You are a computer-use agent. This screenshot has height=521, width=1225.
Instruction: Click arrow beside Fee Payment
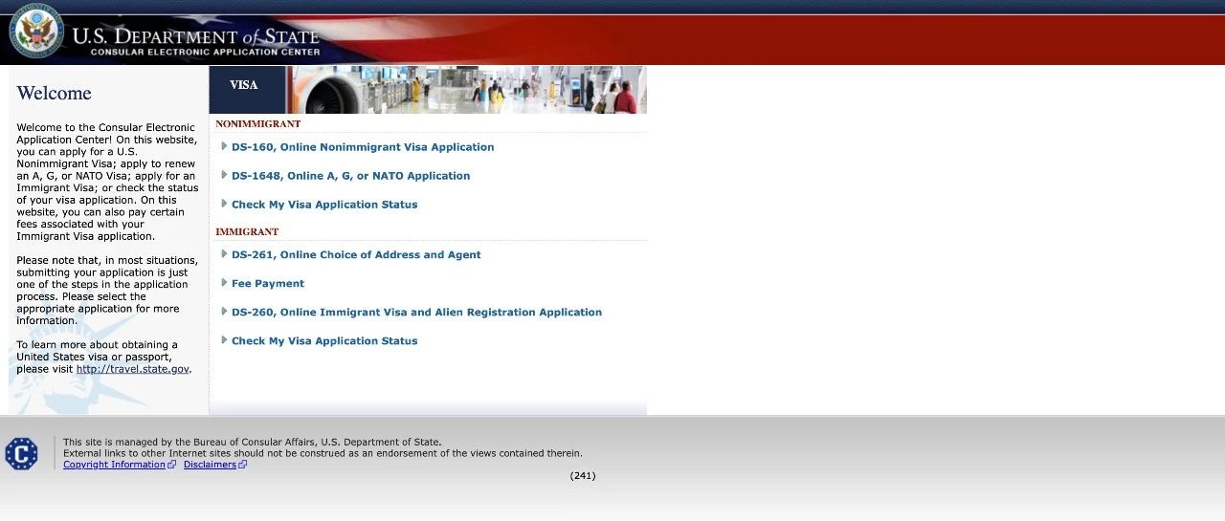[224, 283]
